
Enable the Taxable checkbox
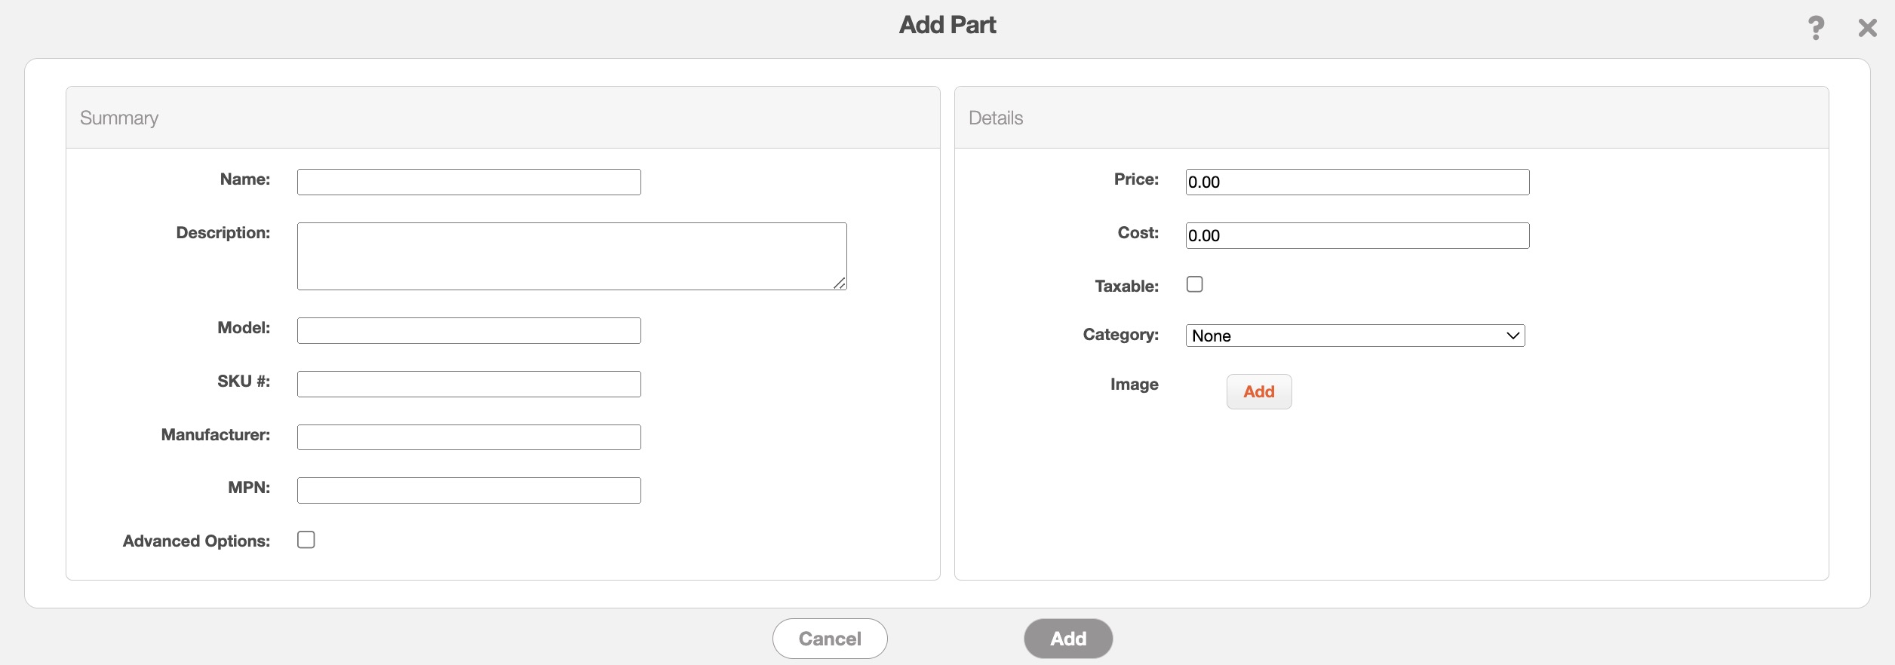pos(1194,284)
